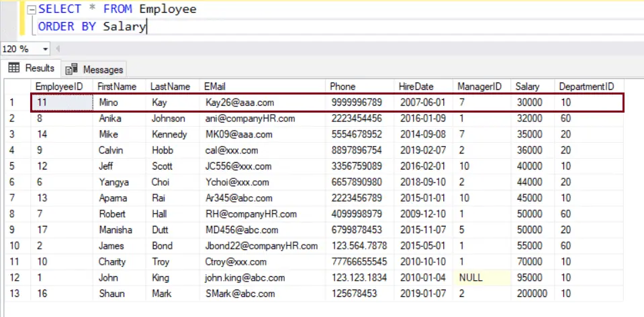Select the Salary column header
Image resolution: width=644 pixels, height=317 pixels.
click(x=527, y=86)
